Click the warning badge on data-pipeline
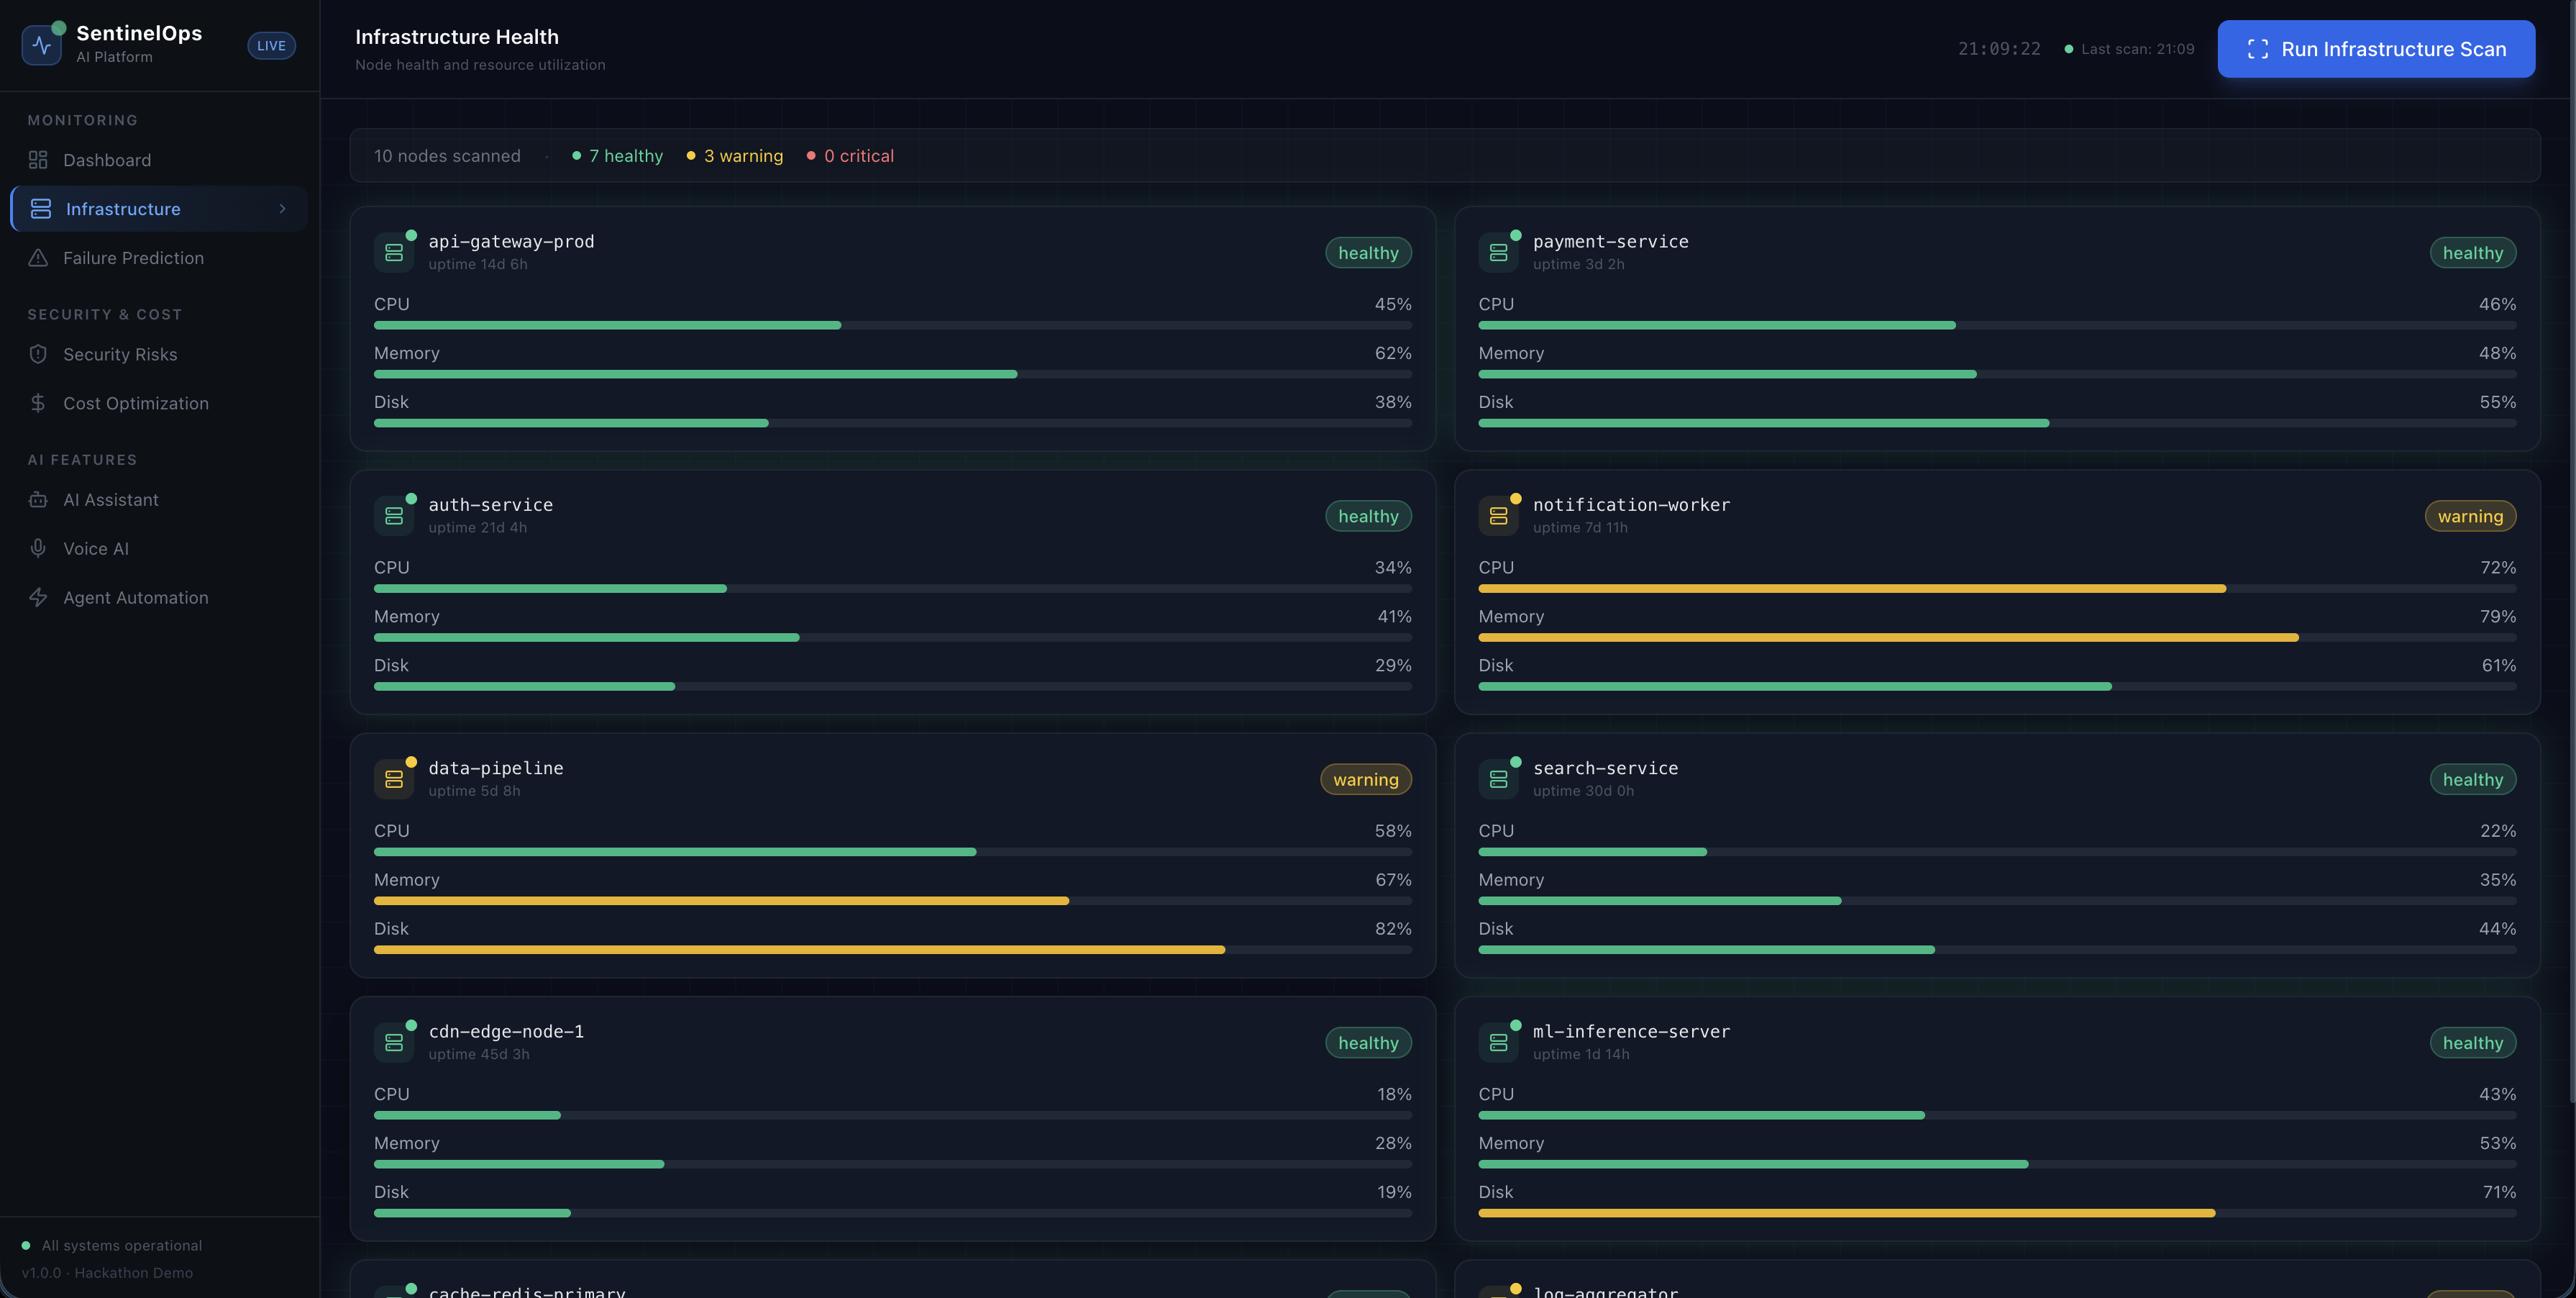The height and width of the screenshot is (1298, 2576). (x=1365, y=780)
